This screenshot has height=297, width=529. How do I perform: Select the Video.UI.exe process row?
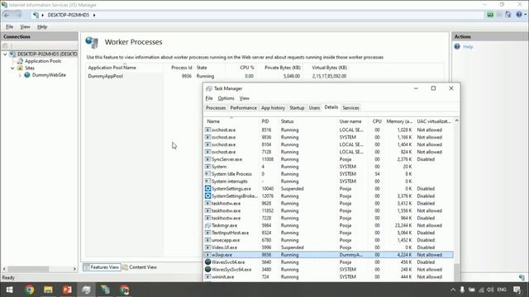[x=329, y=247]
